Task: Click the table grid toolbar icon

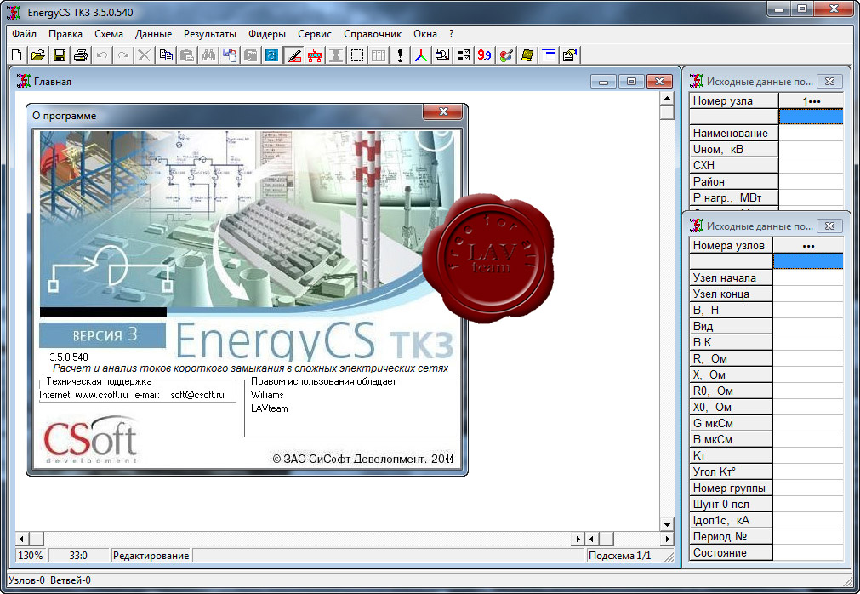Action: tap(379, 54)
